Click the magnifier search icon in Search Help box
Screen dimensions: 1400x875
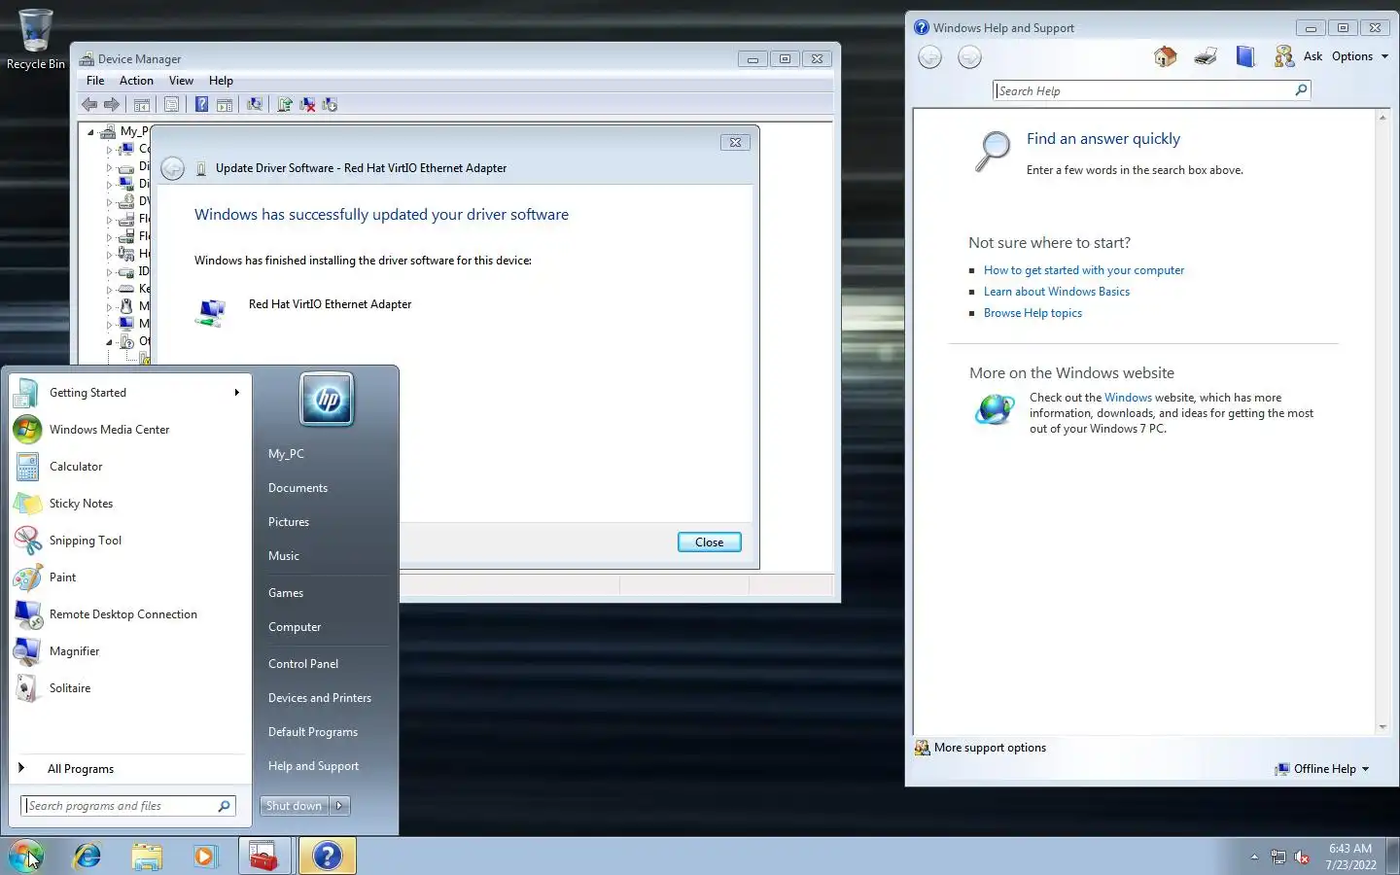(1301, 90)
